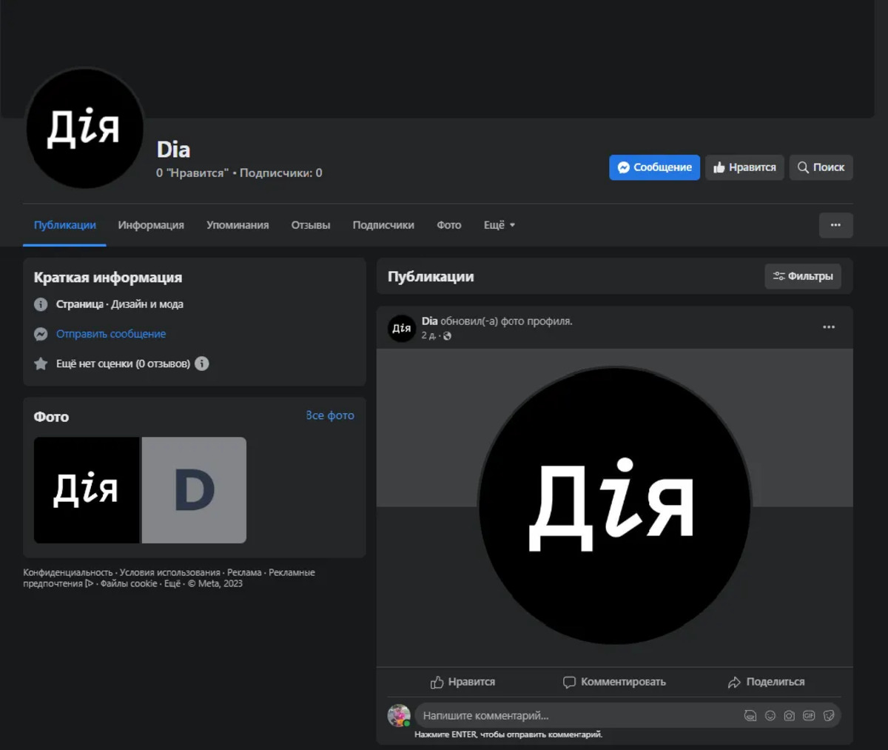Image resolution: width=888 pixels, height=750 pixels.
Task: Click the star rating icon
Action: (41, 364)
